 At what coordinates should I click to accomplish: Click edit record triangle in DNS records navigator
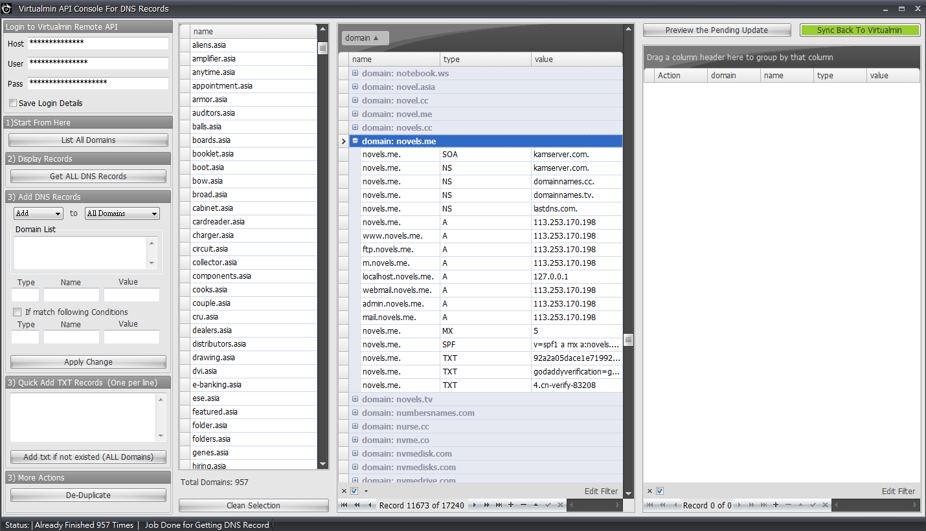536,505
